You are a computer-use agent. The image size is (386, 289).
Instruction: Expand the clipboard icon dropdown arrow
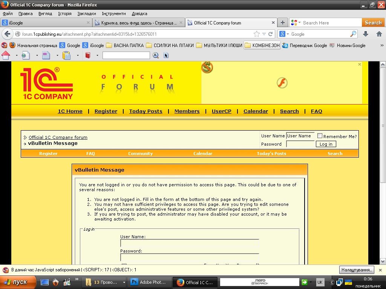tap(78, 56)
